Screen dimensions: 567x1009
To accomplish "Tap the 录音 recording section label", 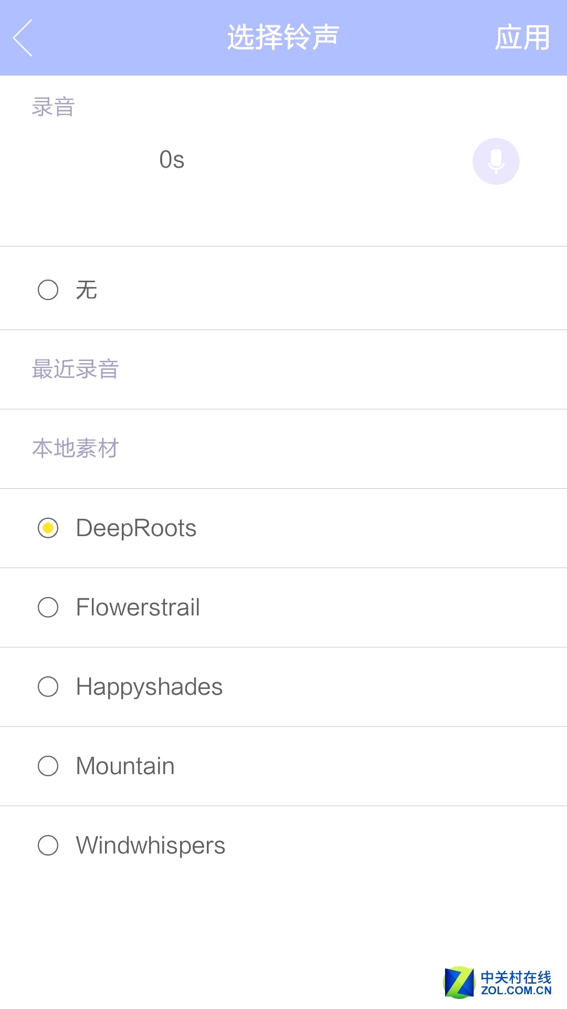I will click(54, 107).
